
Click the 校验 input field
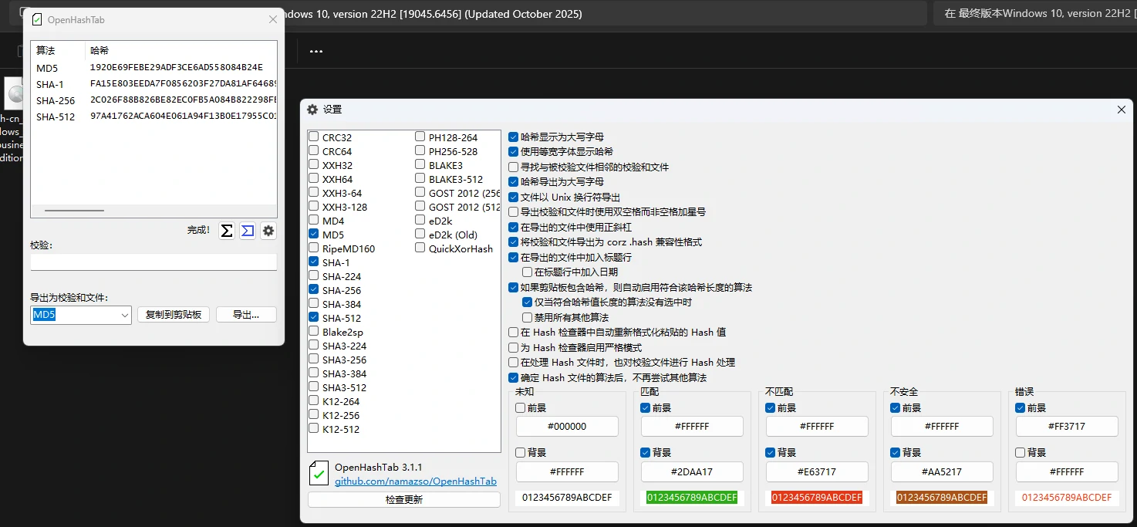[x=154, y=262]
